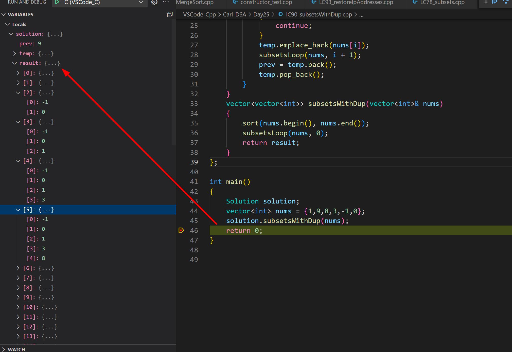The width and height of the screenshot is (512, 352).
Task: Open launch.json via the gear icon
Action: tap(154, 2)
